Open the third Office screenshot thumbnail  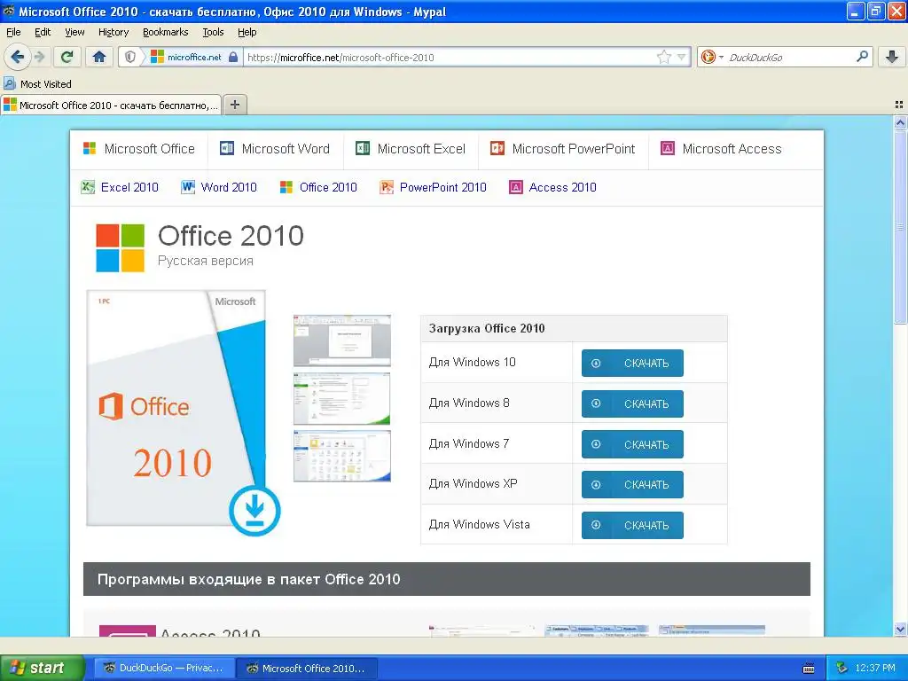[341, 456]
